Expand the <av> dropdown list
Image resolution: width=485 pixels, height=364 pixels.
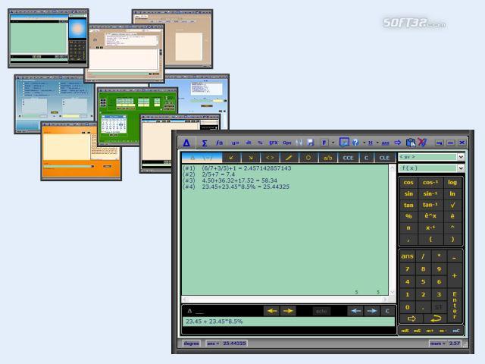461,157
